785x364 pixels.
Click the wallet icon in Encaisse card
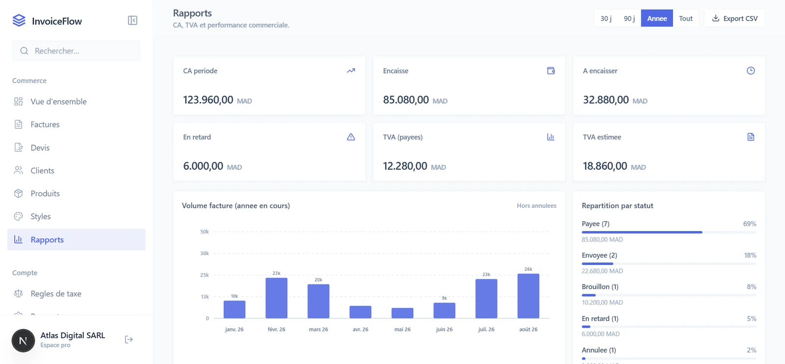551,71
